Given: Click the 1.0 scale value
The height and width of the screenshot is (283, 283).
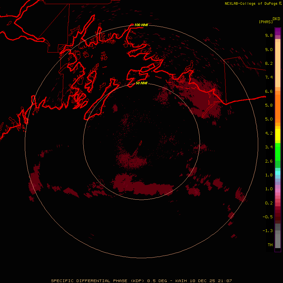Looking at the screenshot, I should tap(269, 189).
